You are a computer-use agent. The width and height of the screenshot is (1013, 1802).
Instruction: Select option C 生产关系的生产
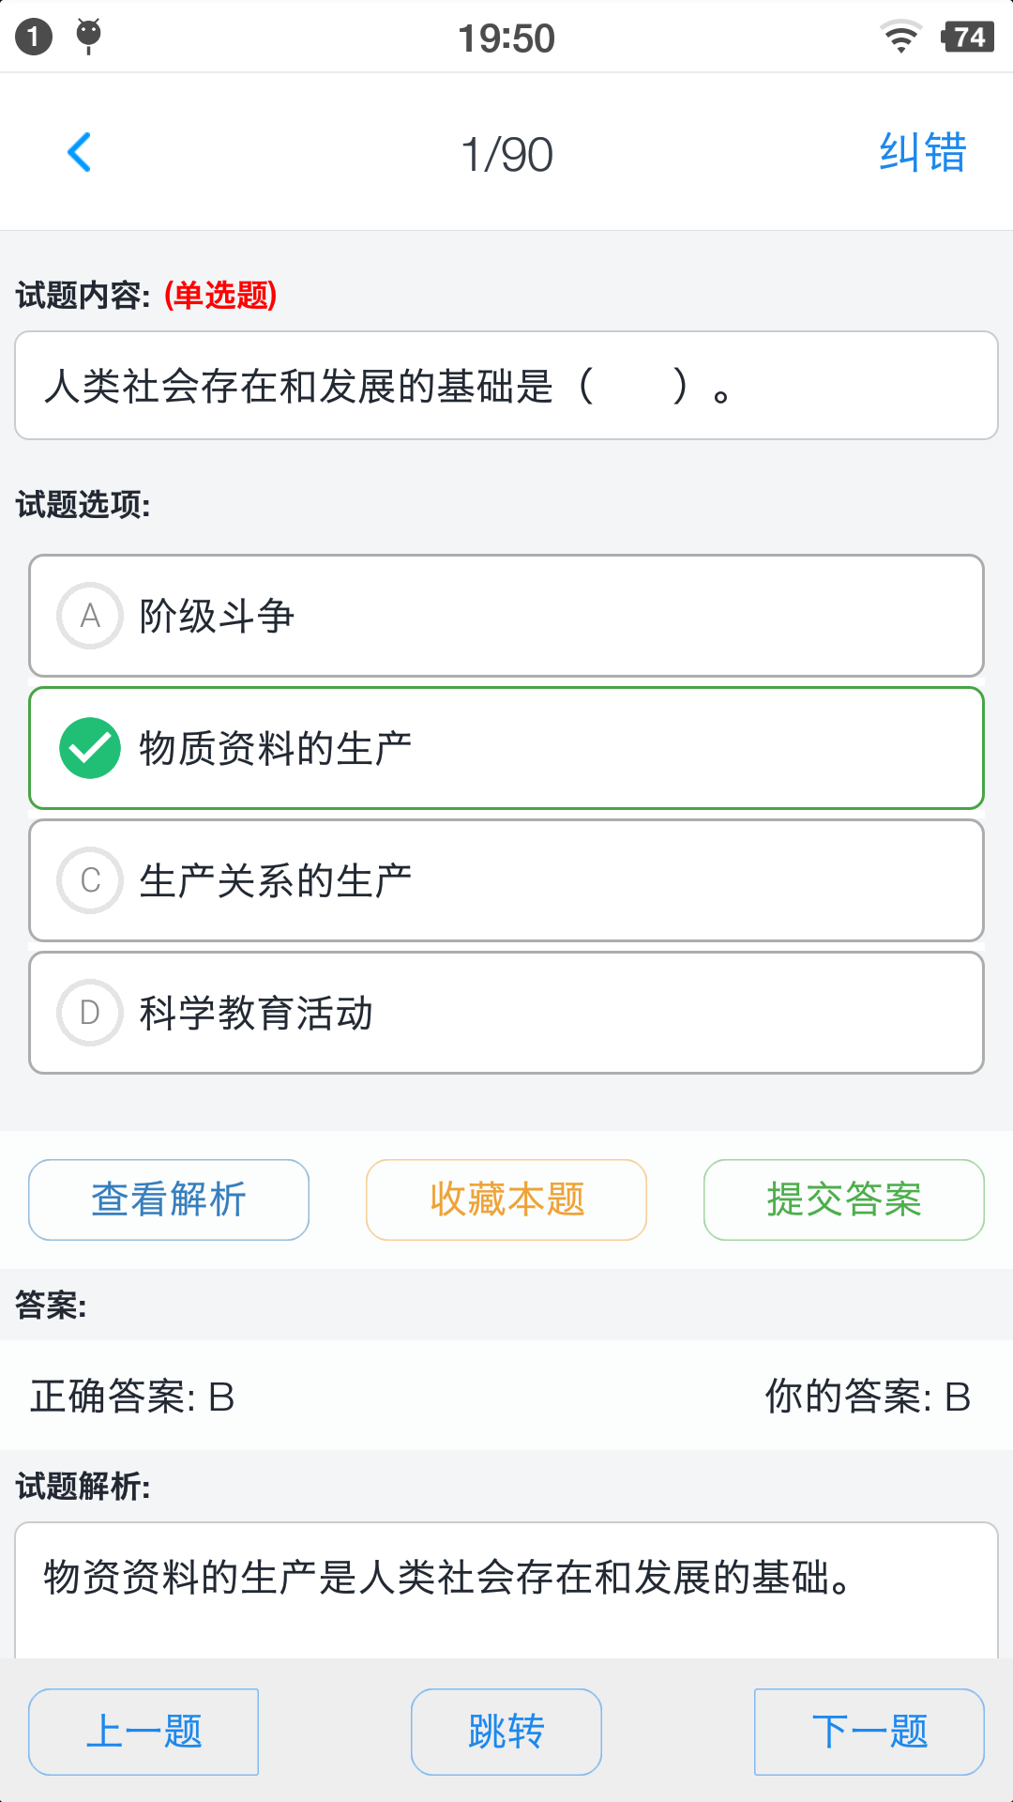click(506, 880)
